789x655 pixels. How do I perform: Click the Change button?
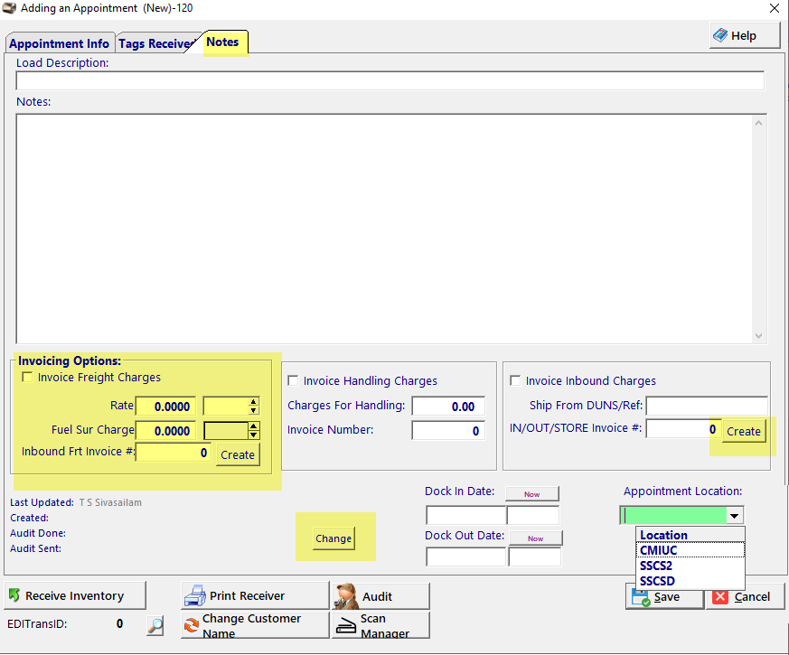333,538
